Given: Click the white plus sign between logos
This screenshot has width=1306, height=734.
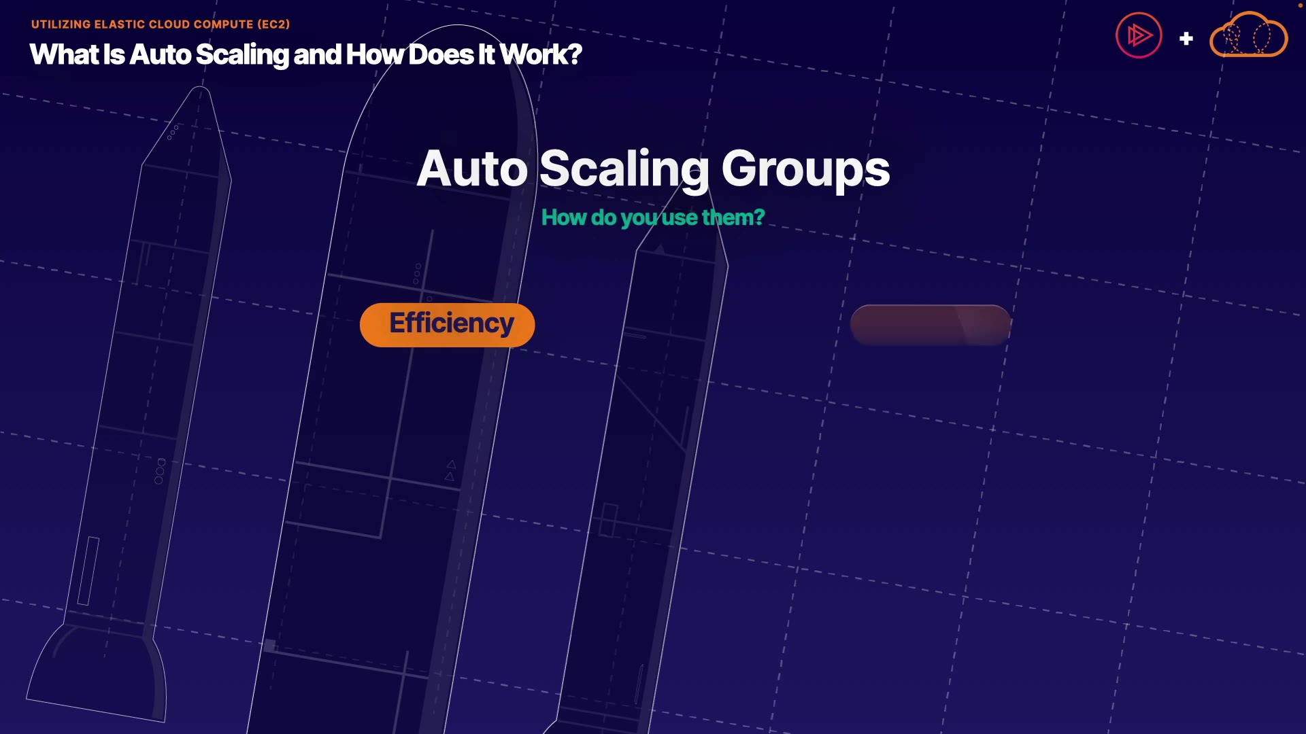Looking at the screenshot, I should [1186, 39].
